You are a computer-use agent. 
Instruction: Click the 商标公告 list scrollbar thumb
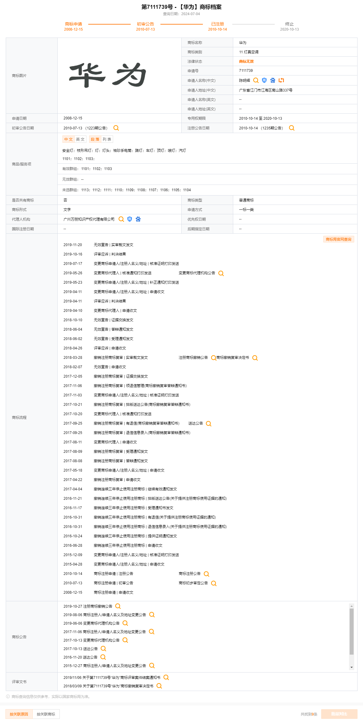point(351,632)
